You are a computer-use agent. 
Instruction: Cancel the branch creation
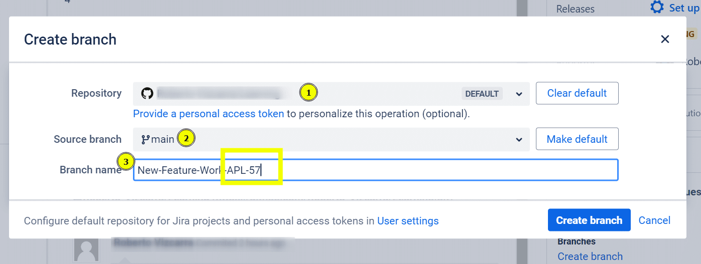654,220
